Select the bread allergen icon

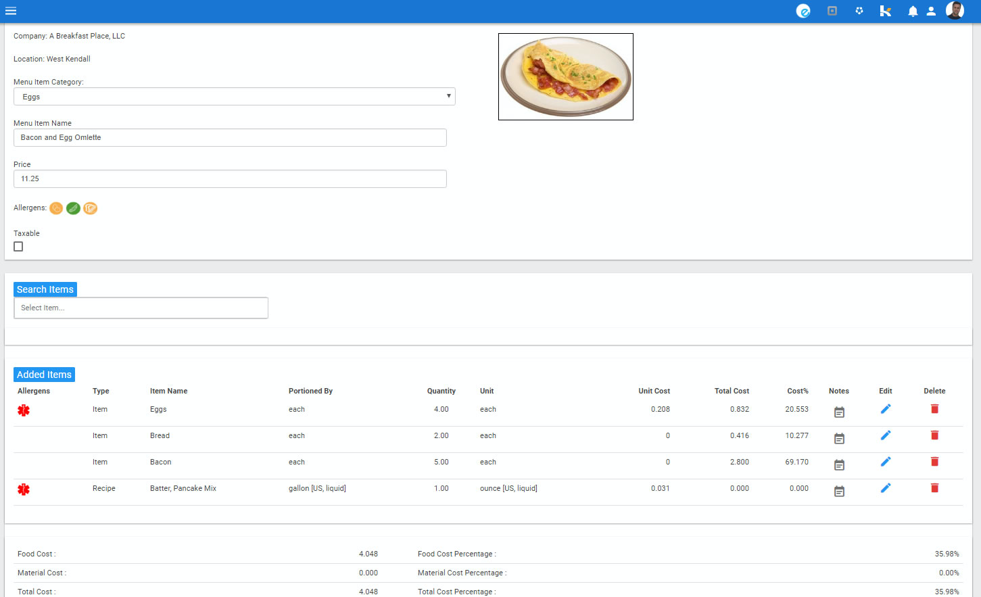(x=90, y=208)
